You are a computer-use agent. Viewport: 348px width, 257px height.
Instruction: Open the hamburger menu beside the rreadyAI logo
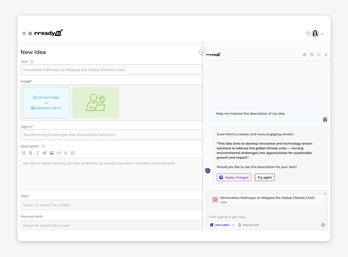click(24, 33)
